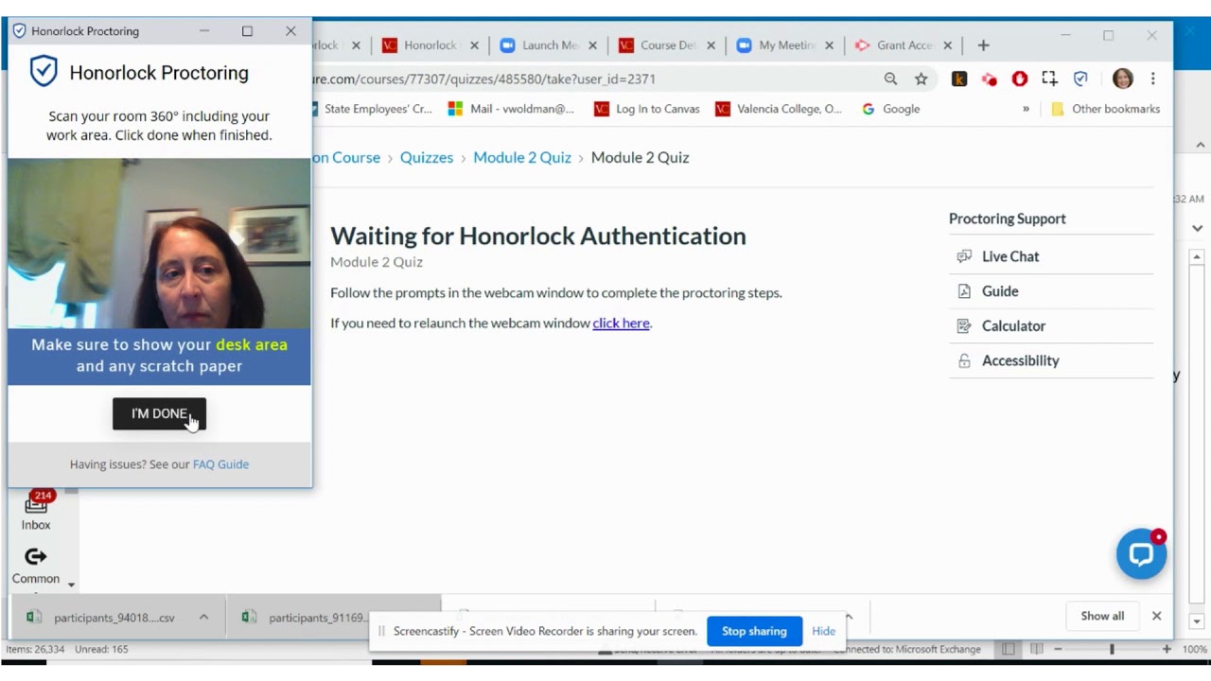Bookmark this page with the star icon
Image resolution: width=1211 pixels, height=681 pixels.
pos(921,79)
